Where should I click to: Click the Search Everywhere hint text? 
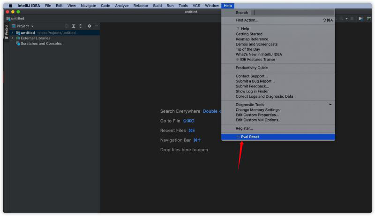180,111
